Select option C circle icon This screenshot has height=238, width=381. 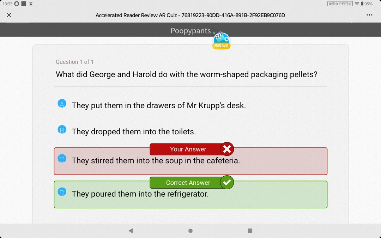point(62,159)
